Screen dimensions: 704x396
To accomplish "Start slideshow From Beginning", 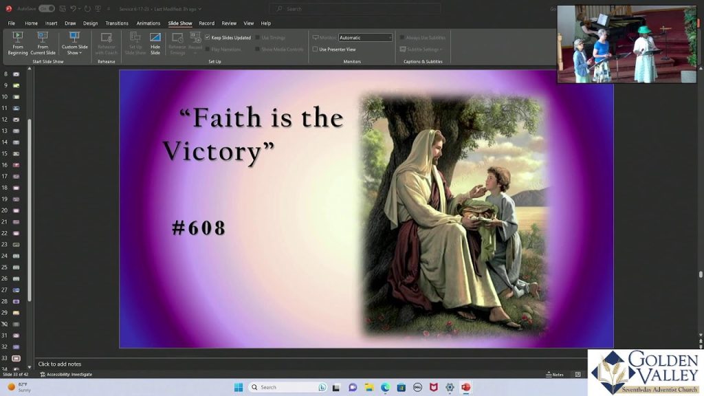I will coord(17,43).
